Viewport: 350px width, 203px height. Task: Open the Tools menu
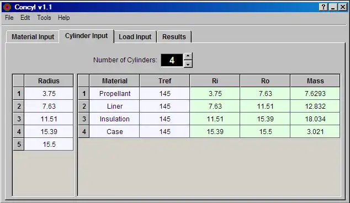pyautogui.click(x=44, y=18)
